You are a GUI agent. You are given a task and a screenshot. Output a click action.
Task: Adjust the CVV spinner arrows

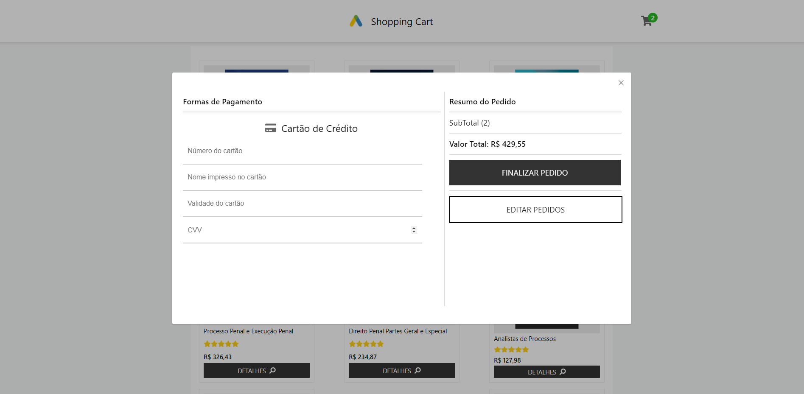pos(414,230)
